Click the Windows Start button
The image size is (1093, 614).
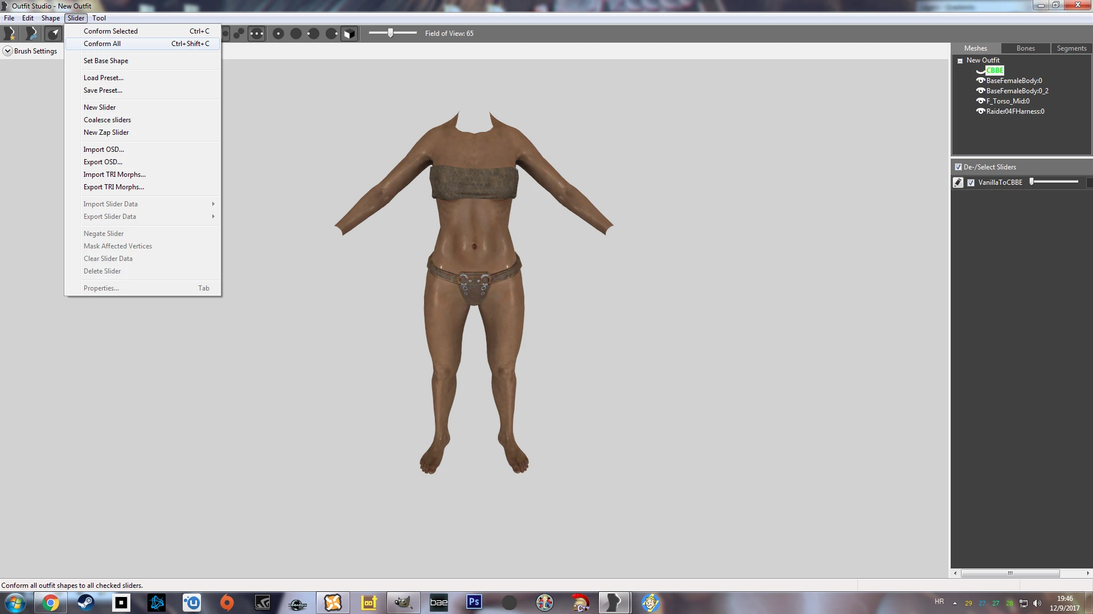[x=15, y=603]
